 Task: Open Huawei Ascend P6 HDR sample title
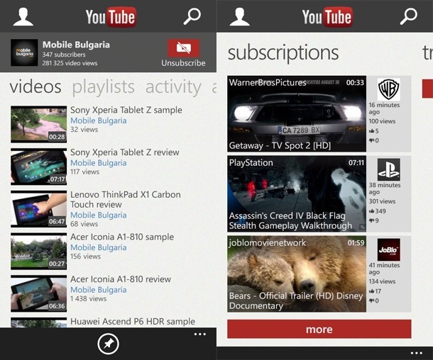pos(133,322)
